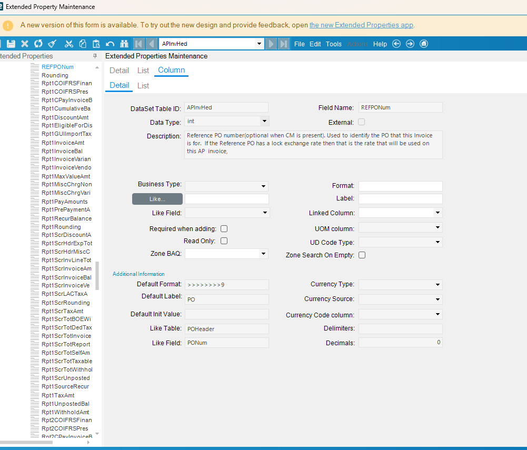Save the current record
The image size is (527, 450).
click(x=11, y=44)
